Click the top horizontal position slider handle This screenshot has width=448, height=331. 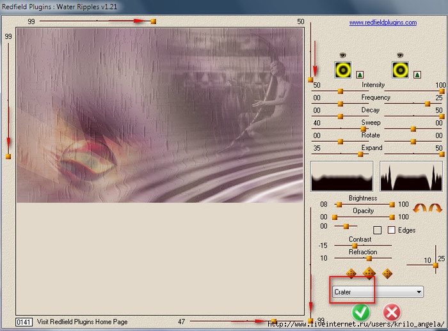[154, 21]
